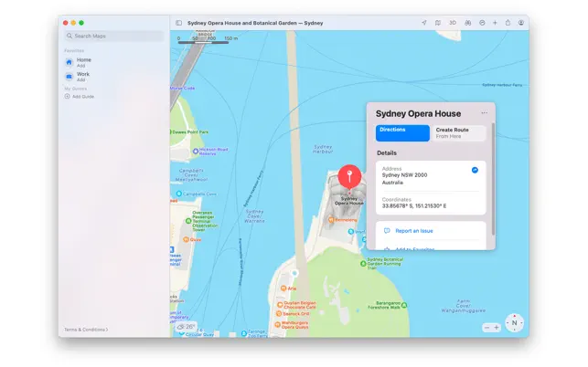Open the map mode chooser icon
Image resolution: width=588 pixels, height=367 pixels.
pos(438,23)
